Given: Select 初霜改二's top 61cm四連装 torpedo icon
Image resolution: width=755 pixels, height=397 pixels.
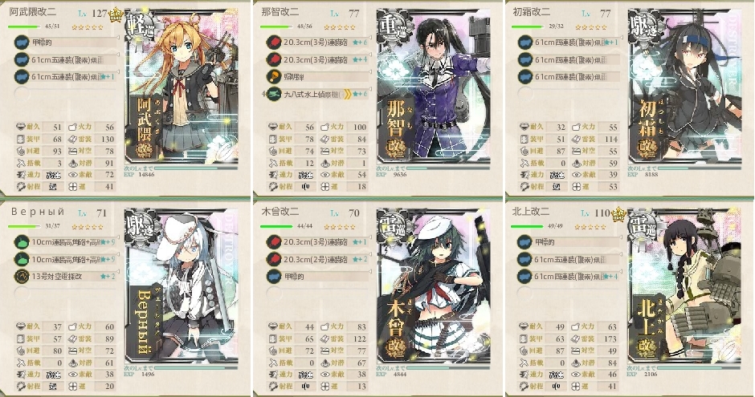Looking at the screenshot, I should click(524, 43).
